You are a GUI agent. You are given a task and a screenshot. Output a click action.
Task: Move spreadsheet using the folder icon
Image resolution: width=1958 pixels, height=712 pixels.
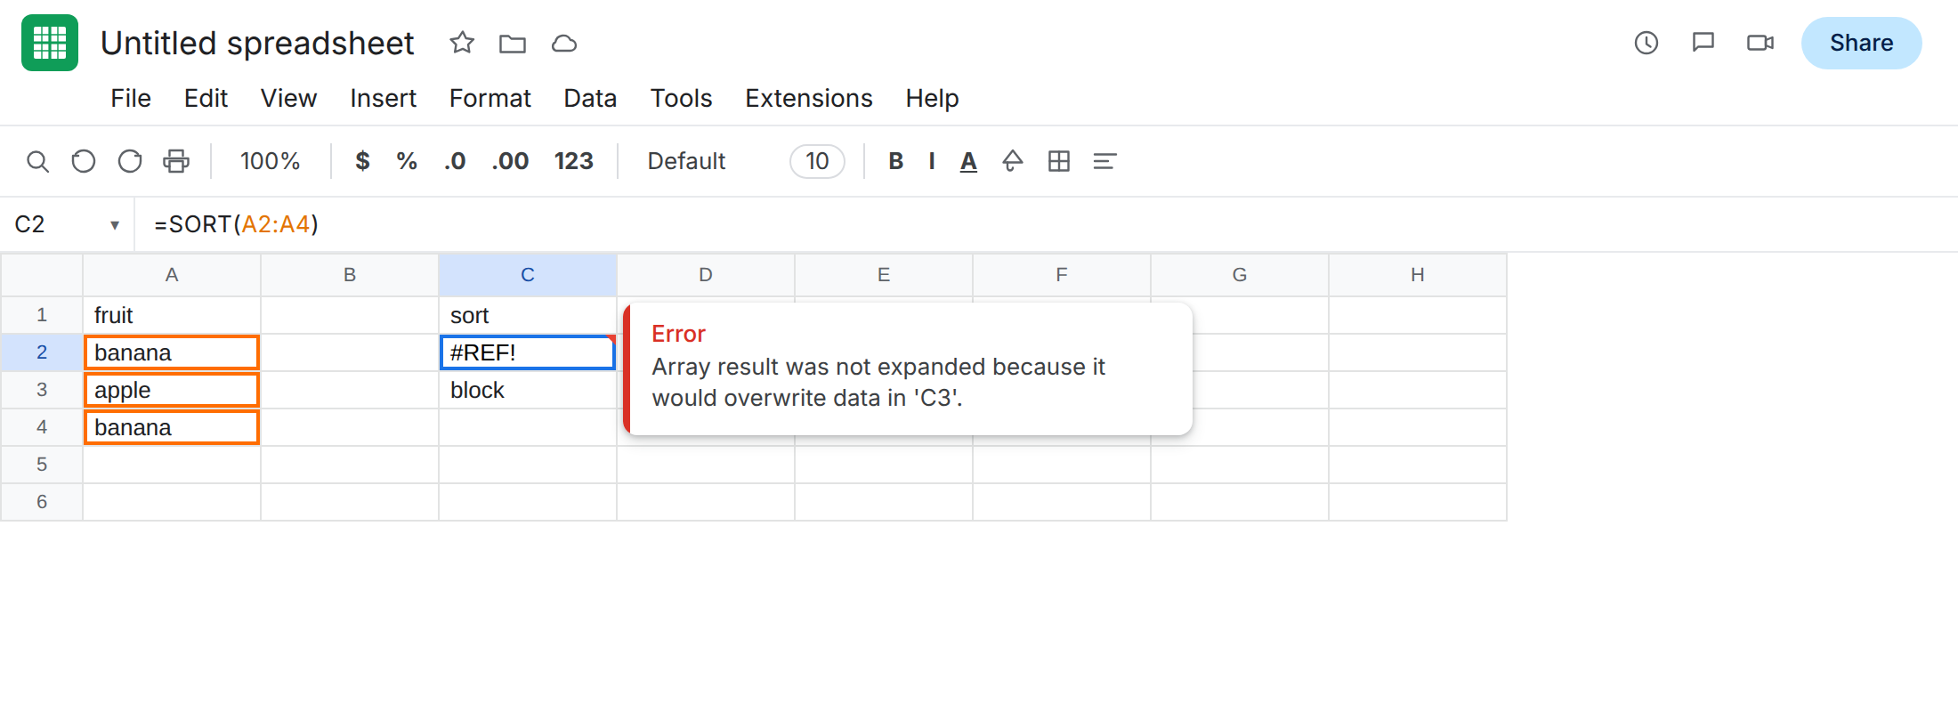point(513,43)
